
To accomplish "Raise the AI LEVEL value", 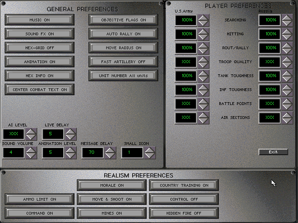I will pos(31,131).
